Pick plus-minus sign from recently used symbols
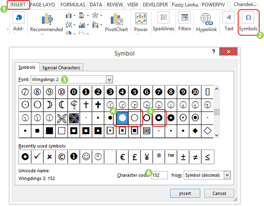Screen dimensions: 264x206 [x=183, y=157]
